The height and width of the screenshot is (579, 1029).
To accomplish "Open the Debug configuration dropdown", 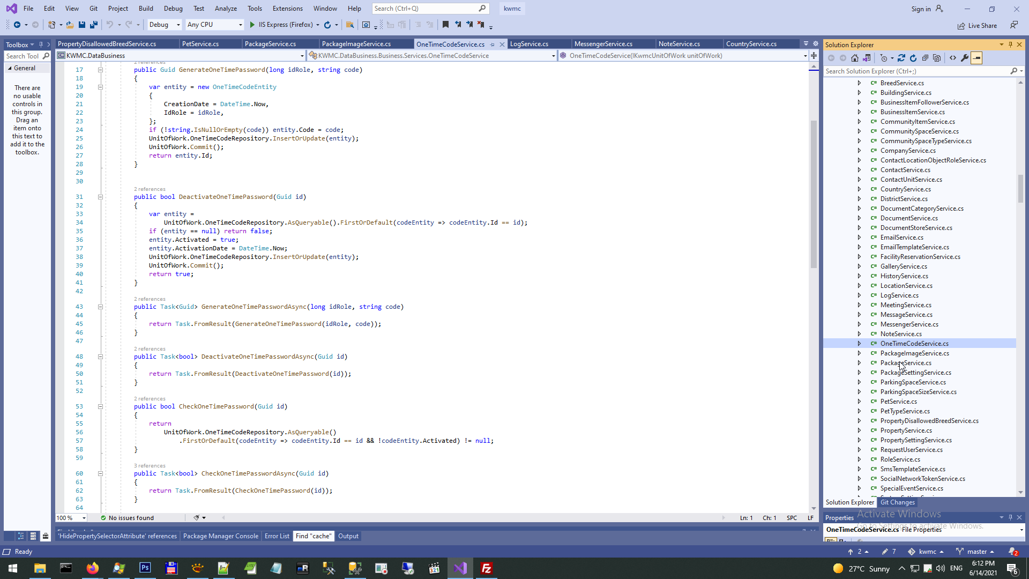I will click(164, 25).
